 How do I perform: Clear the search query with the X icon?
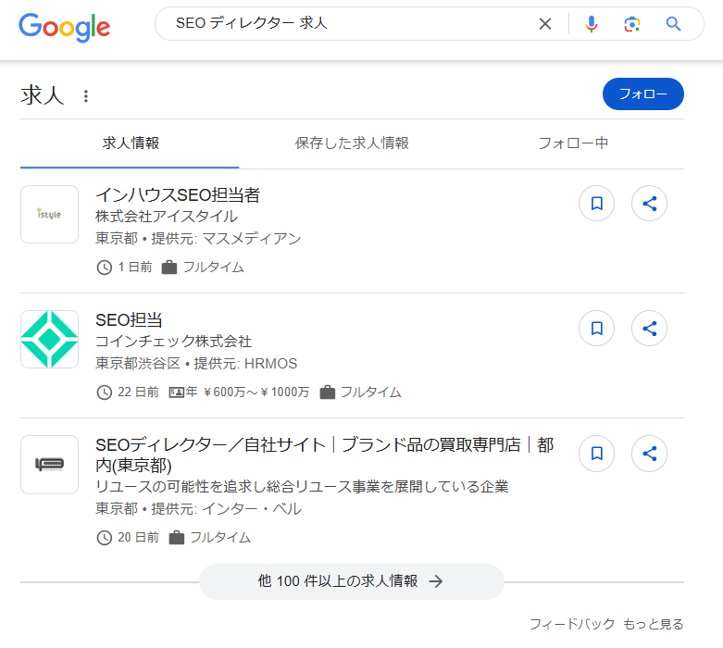click(x=545, y=23)
